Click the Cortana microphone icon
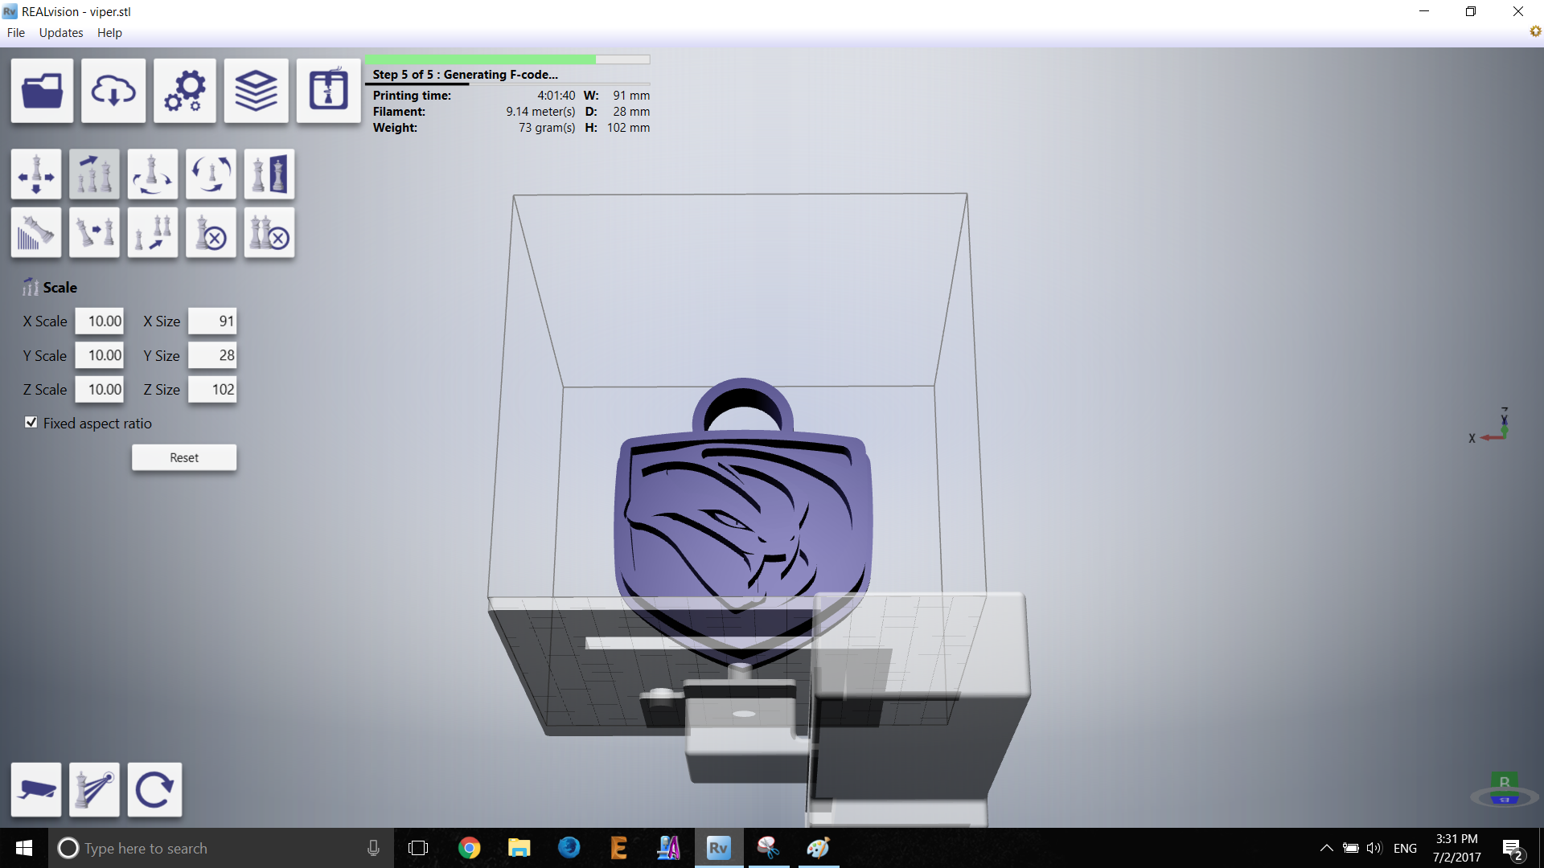 (x=373, y=848)
